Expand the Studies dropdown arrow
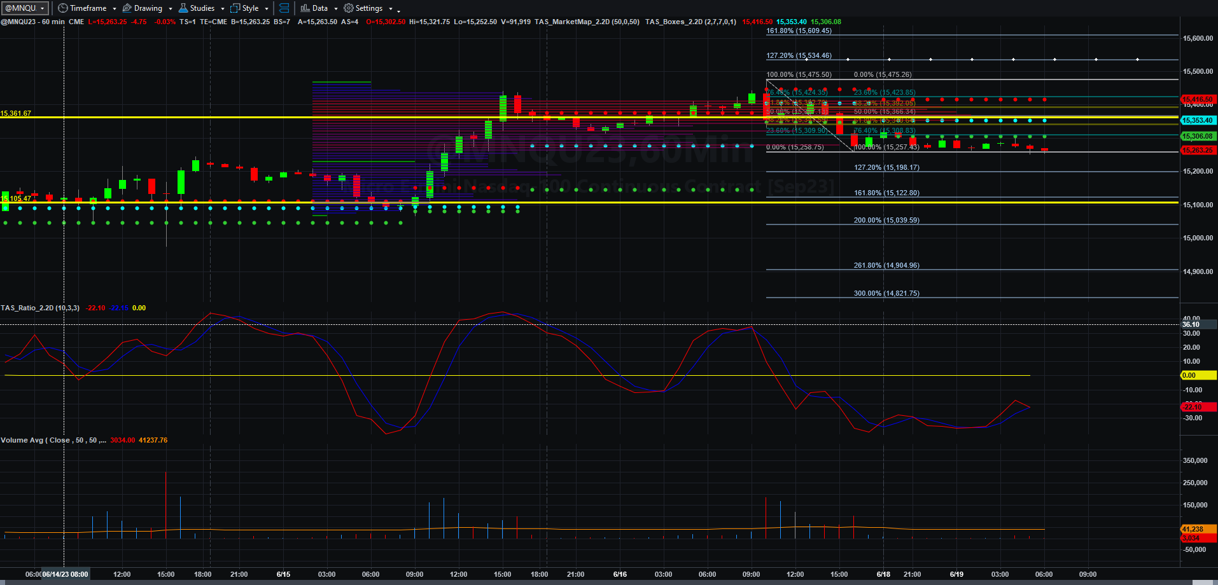This screenshot has width=1218, height=585. [223, 9]
